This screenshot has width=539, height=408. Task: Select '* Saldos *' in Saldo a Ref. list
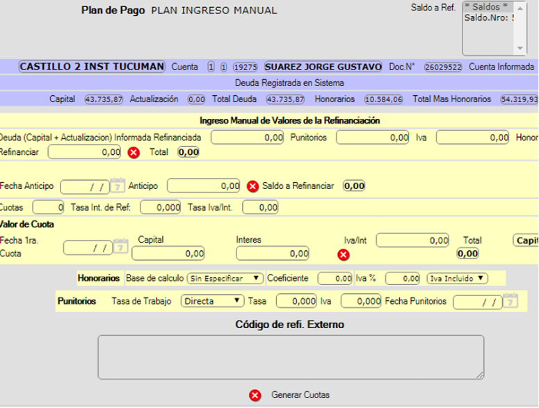click(x=487, y=6)
